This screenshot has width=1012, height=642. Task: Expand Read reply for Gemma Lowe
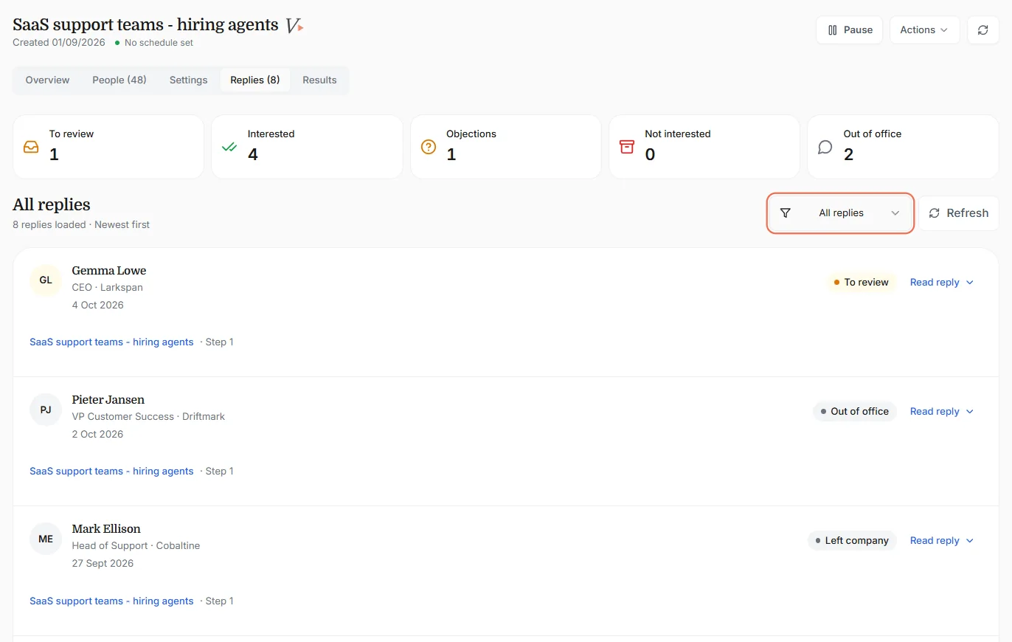942,283
